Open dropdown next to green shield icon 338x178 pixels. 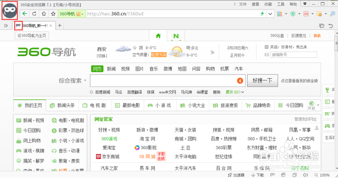[x=299, y=14]
